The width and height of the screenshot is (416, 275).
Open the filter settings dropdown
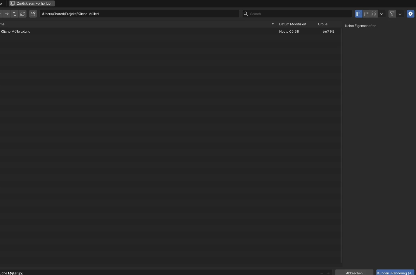click(x=400, y=14)
